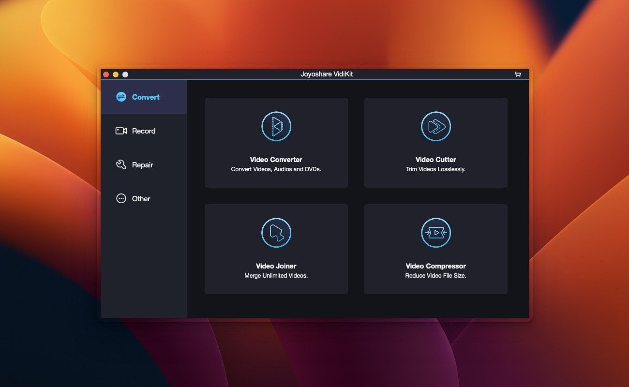Pick the "Video Compressor" title text

[436, 266]
